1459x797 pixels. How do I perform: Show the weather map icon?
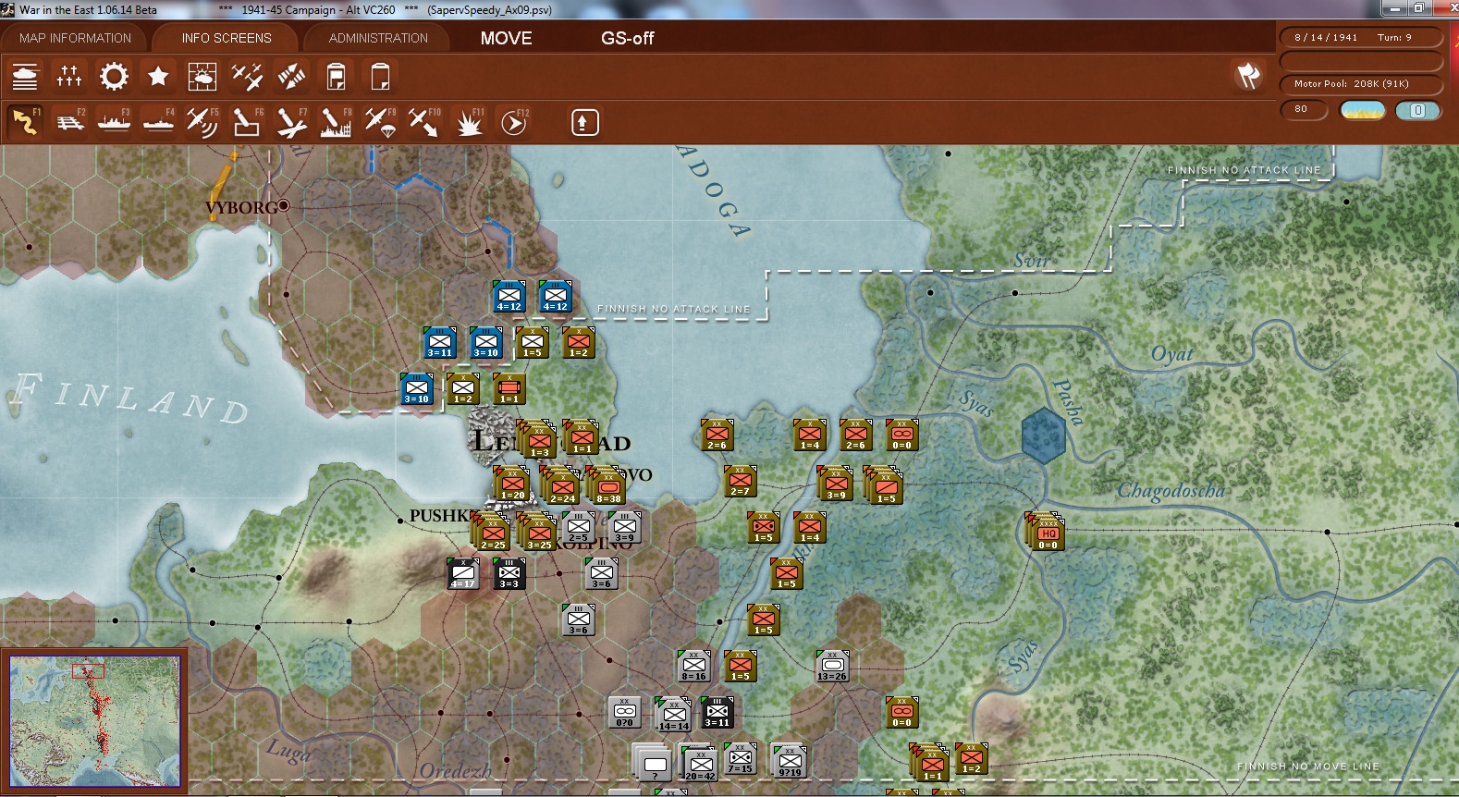pos(202,76)
